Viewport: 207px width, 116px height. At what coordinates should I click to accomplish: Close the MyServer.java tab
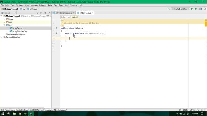(x=93, y=13)
